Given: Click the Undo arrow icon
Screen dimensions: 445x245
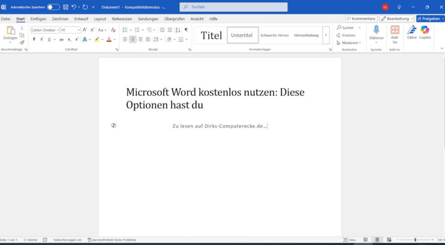Looking at the screenshot, I should coord(74,7).
